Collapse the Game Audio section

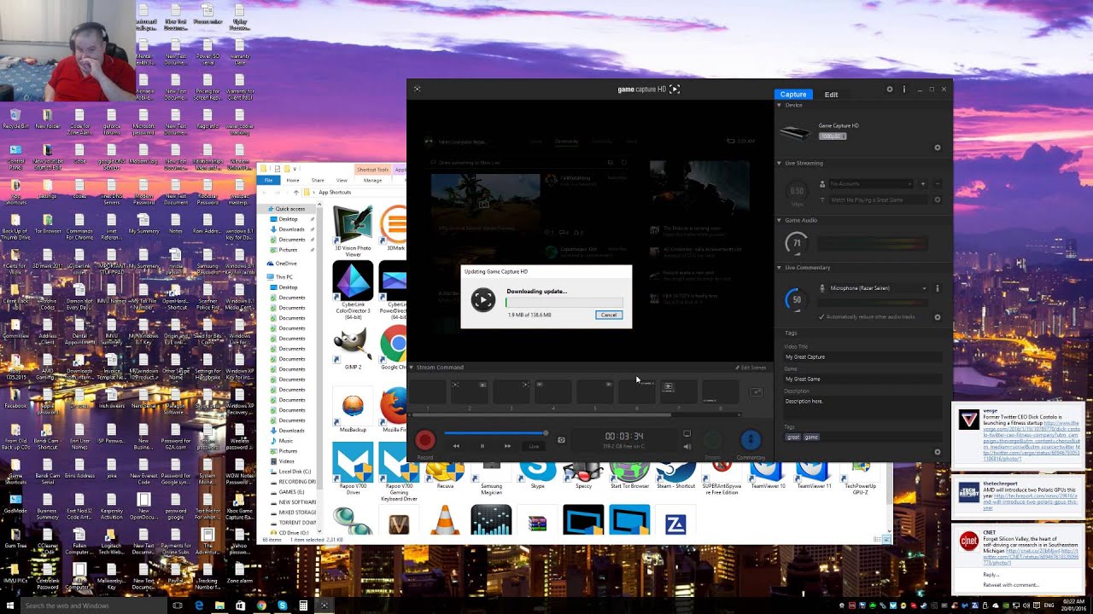tap(779, 220)
